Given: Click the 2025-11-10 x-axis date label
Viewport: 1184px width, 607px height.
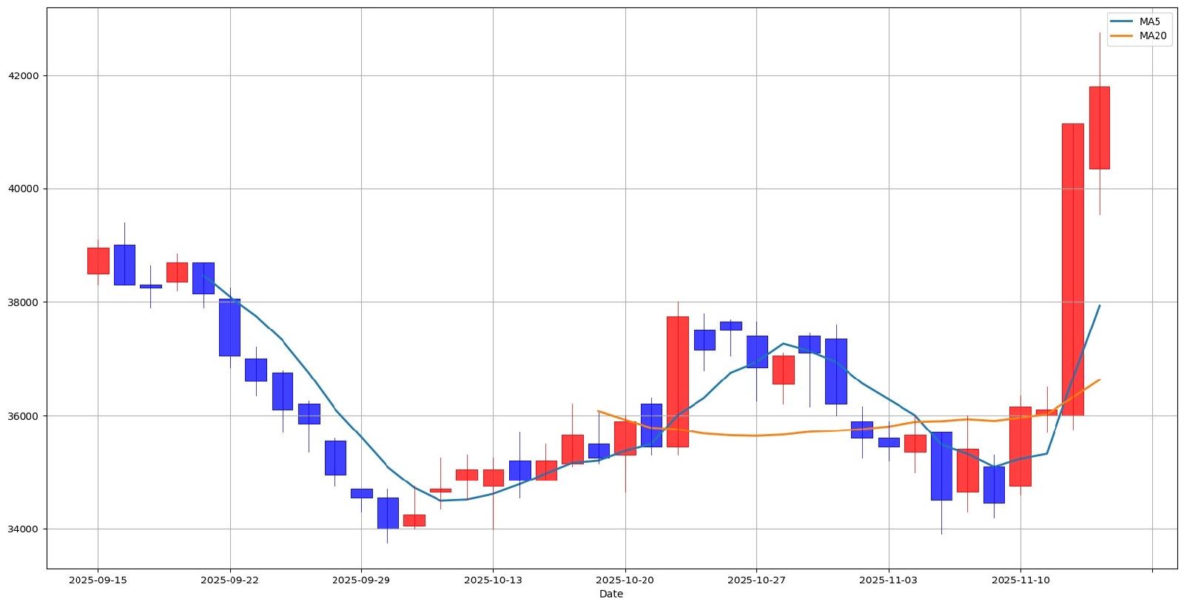Looking at the screenshot, I should click(x=1020, y=581).
